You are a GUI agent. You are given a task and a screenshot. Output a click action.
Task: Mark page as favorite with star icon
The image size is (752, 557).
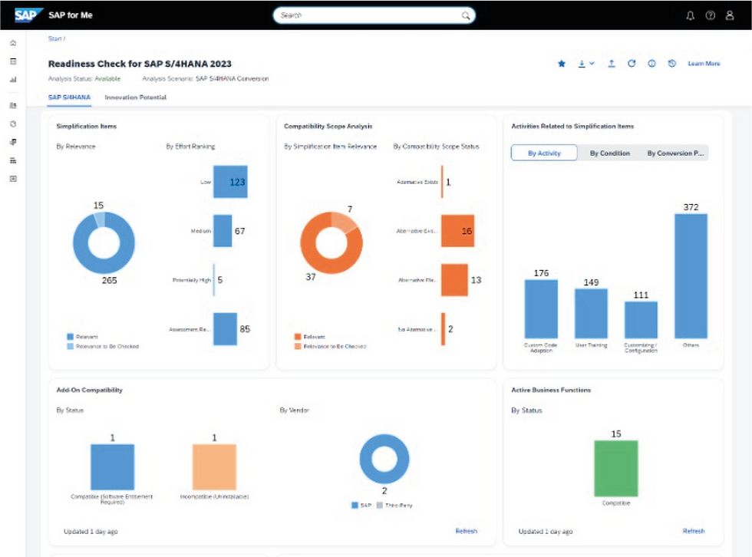tap(562, 63)
